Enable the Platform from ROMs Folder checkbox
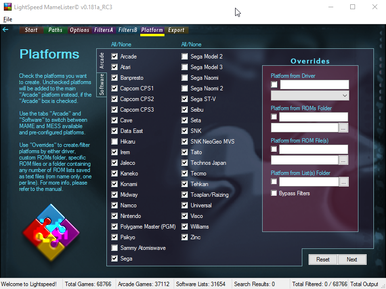Image resolution: width=386 pixels, height=289 pixels. click(274, 116)
